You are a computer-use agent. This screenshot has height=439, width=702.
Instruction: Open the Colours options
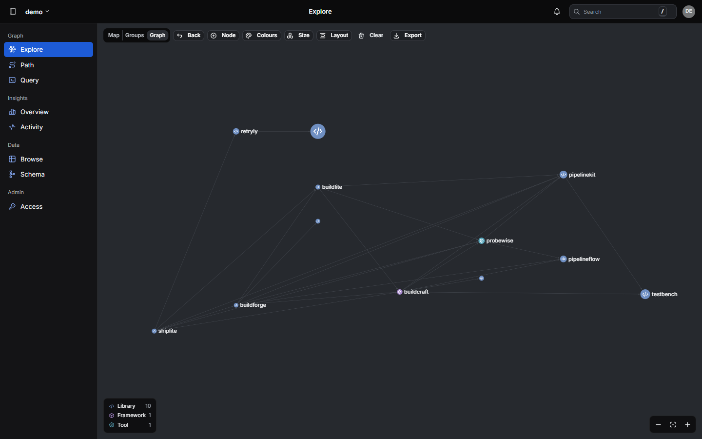tap(262, 36)
